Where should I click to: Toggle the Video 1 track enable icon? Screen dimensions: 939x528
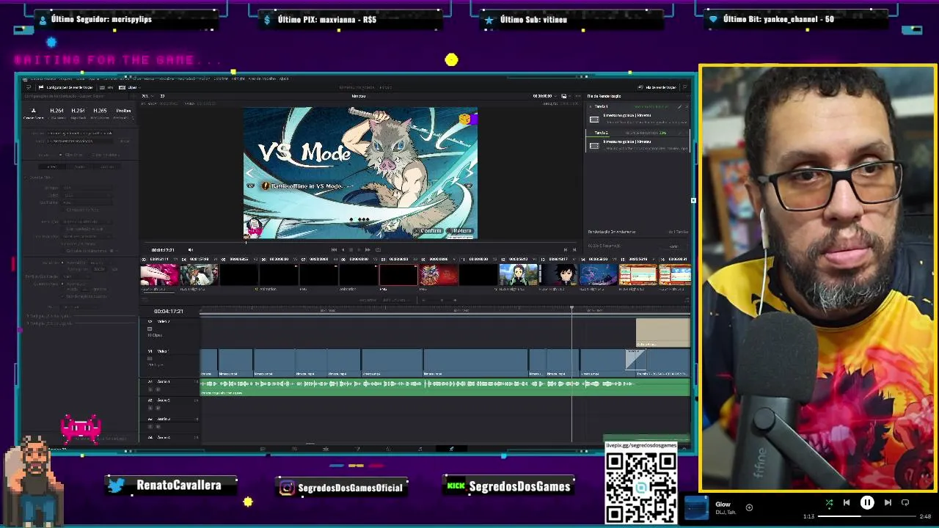pos(150,359)
